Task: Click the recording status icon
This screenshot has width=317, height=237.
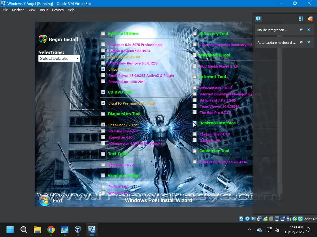Action: coord(283,219)
